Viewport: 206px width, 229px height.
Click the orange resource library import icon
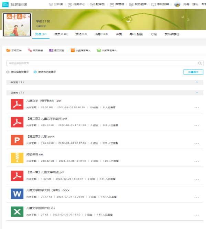[73, 51]
